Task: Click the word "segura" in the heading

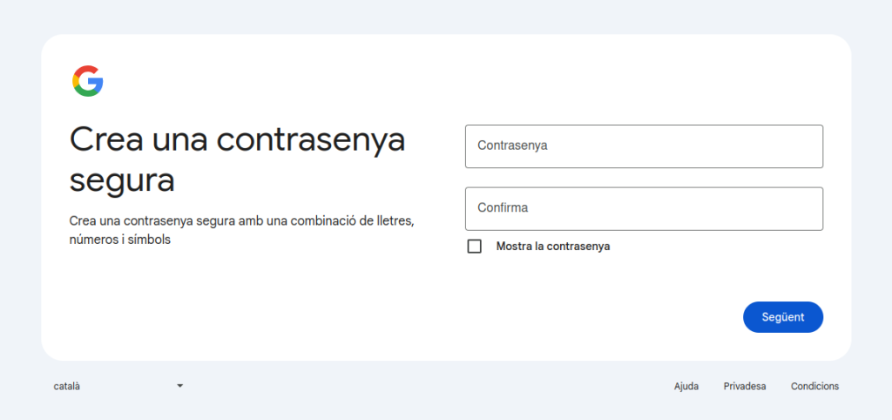Action: pyautogui.click(x=122, y=180)
